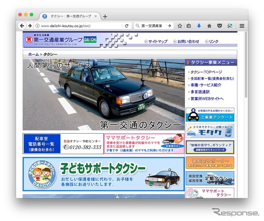This screenshot has height=221, width=264.
Task: Click the 配車室 電話番号一覧 blue button
Action: pos(42,143)
